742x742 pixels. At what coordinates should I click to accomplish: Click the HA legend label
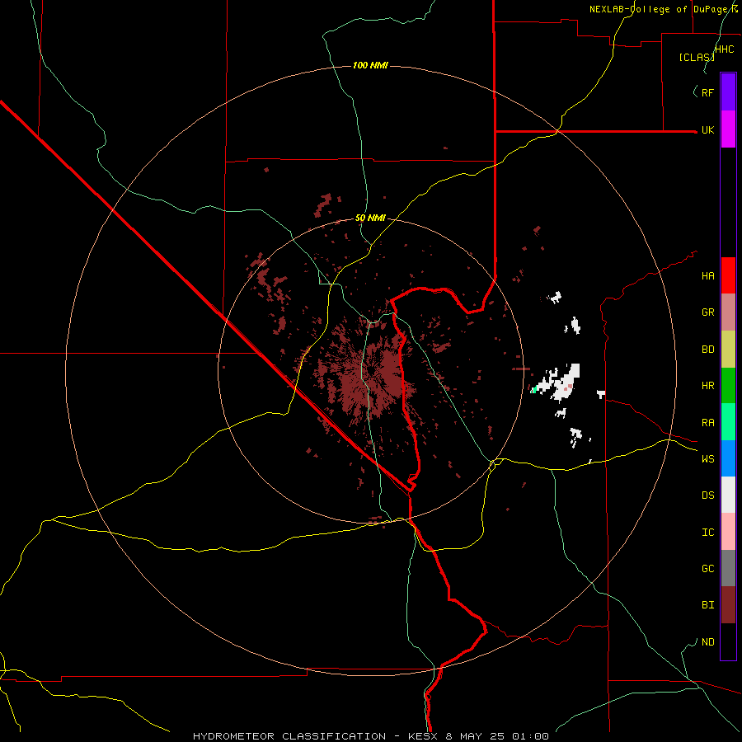pyautogui.click(x=707, y=276)
